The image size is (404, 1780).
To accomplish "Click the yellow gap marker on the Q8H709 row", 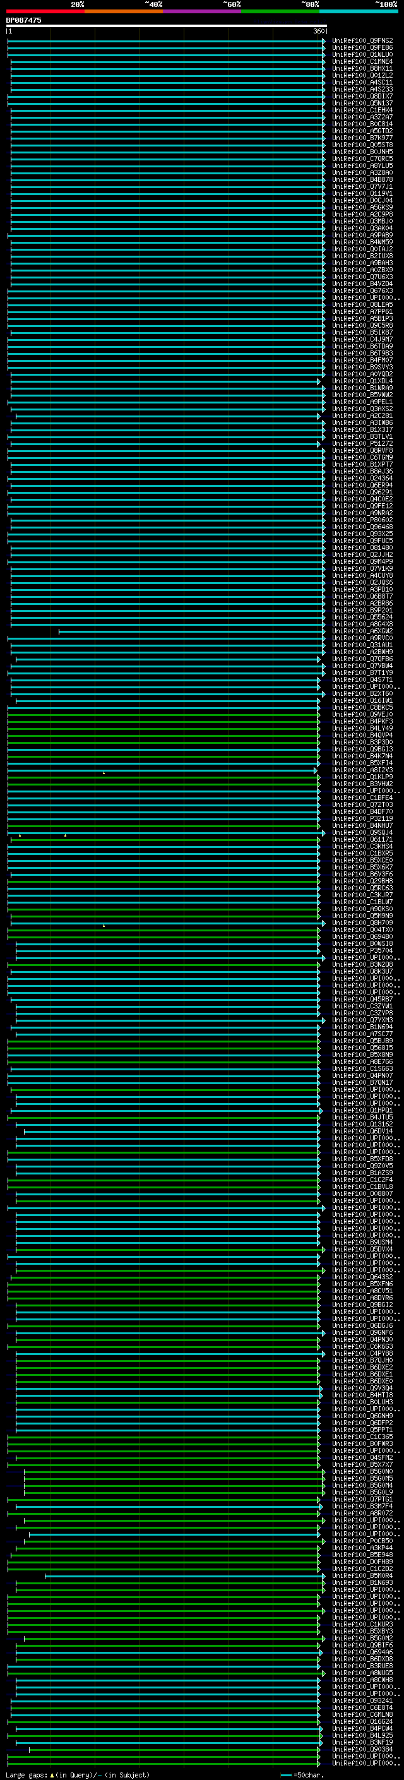I will [104, 925].
